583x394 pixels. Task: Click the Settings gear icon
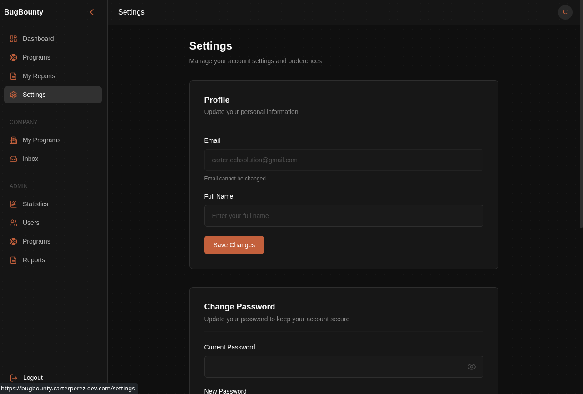pos(13,95)
